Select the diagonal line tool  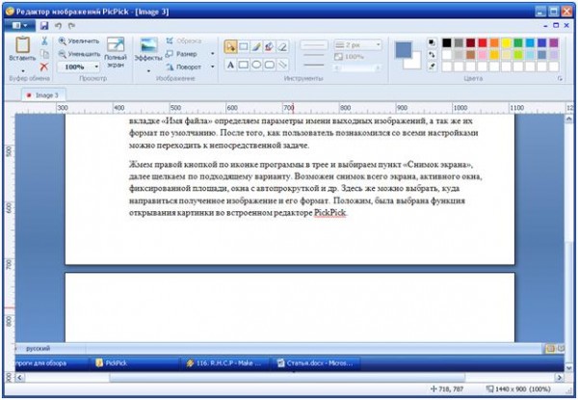[x=282, y=65]
